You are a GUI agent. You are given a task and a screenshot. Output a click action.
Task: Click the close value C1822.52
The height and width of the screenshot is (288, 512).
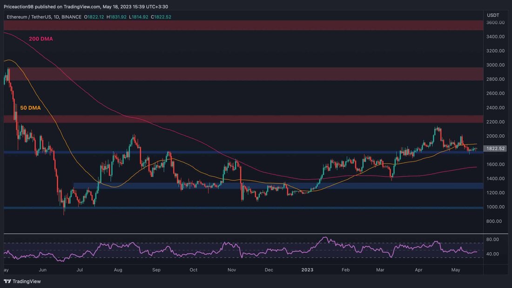click(161, 17)
